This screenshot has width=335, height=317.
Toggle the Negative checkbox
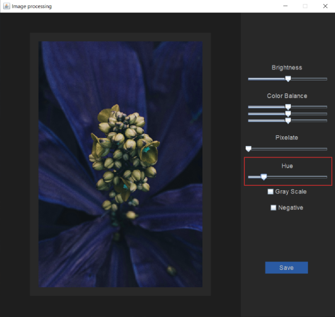(273, 208)
